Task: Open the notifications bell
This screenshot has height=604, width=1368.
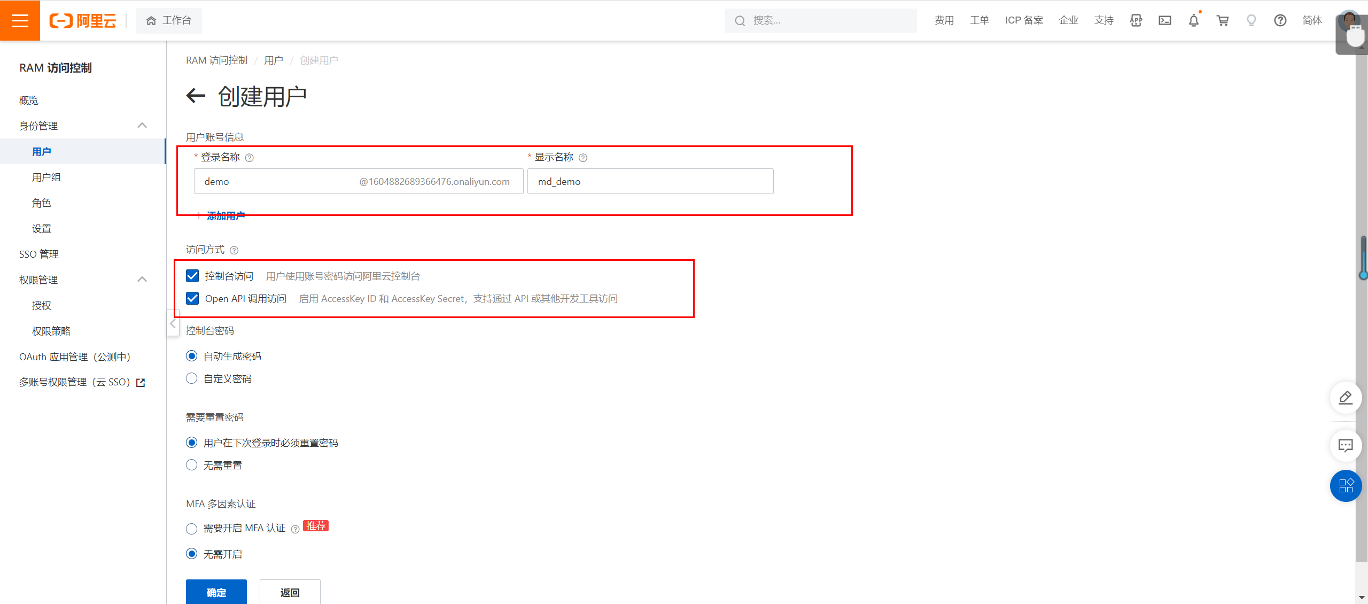Action: pyautogui.click(x=1194, y=20)
